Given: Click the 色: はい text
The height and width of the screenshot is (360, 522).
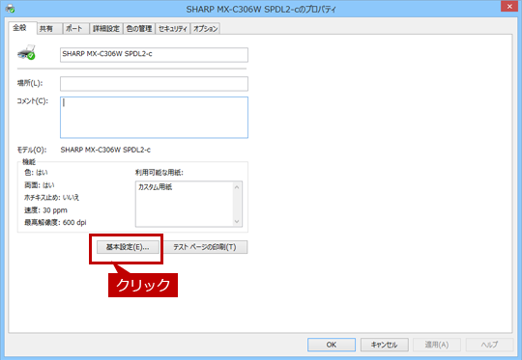Looking at the screenshot, I should coord(36,173).
